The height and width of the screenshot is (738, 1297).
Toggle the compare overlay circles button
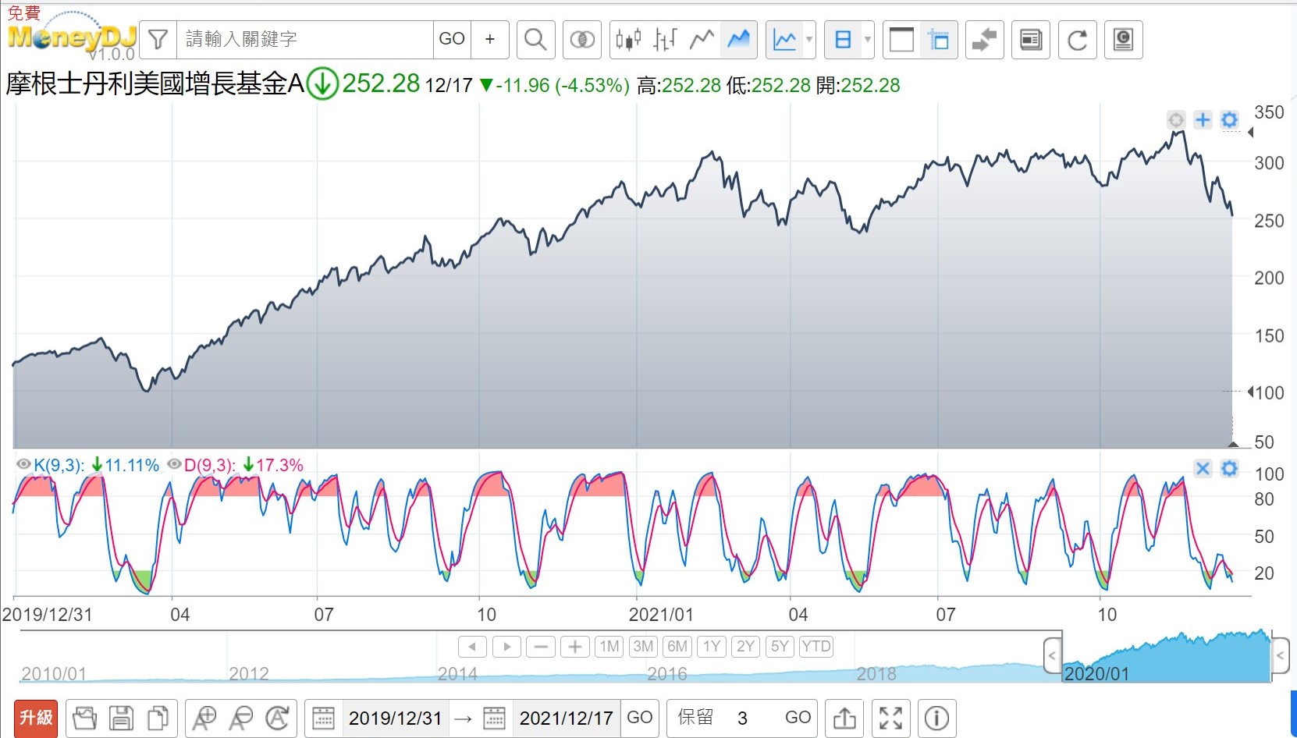(x=582, y=39)
